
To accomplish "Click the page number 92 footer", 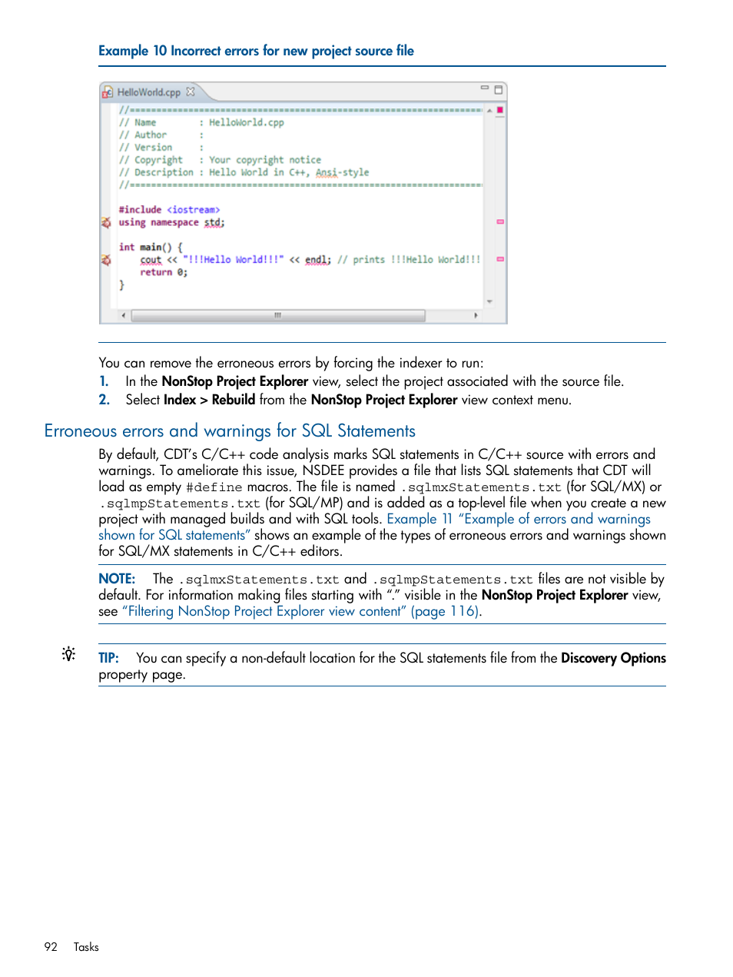I will coord(51,947).
